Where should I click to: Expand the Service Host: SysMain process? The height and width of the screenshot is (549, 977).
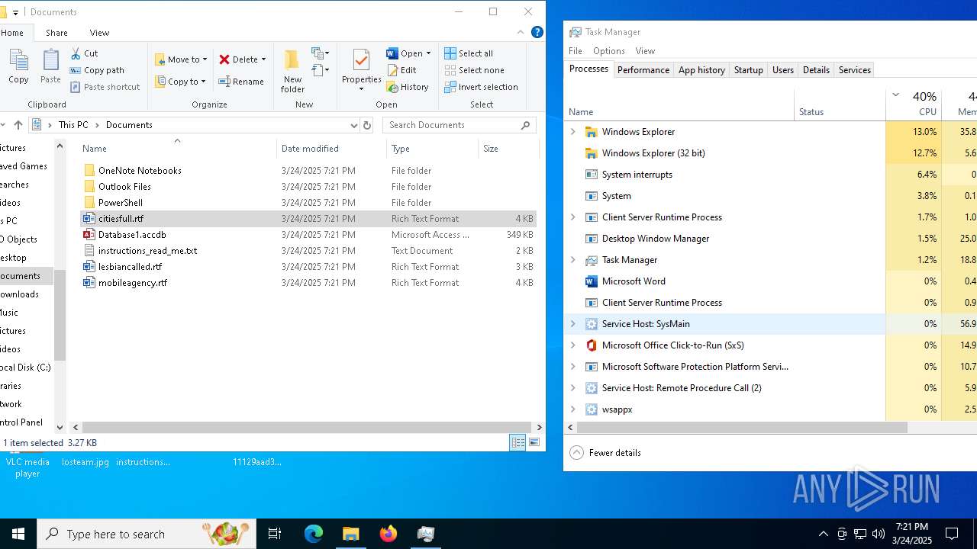coord(573,324)
